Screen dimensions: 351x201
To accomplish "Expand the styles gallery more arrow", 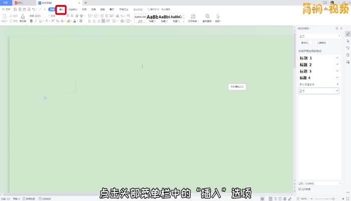I will tap(184, 21).
